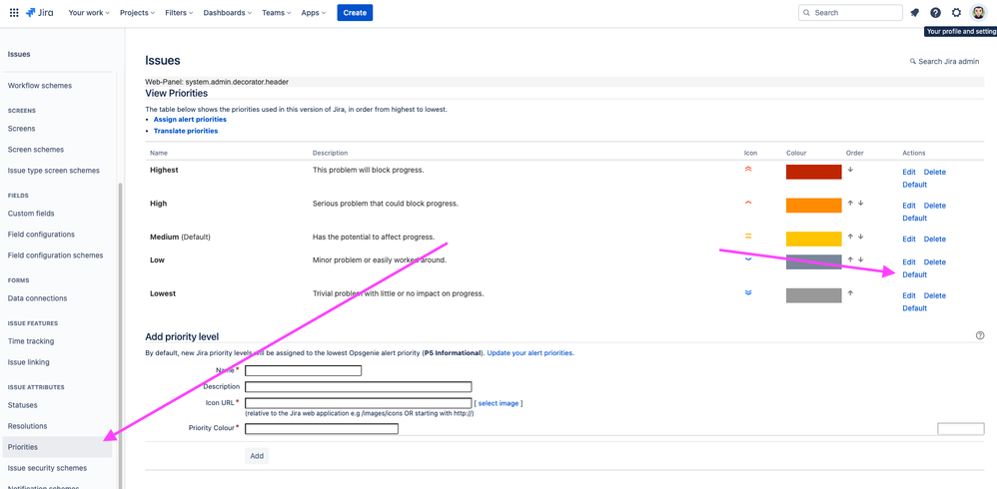Edit the Medium priority
This screenshot has height=489, width=997.
909,240
